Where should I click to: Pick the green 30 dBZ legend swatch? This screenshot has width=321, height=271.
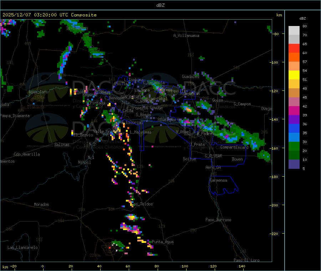tap(294, 146)
